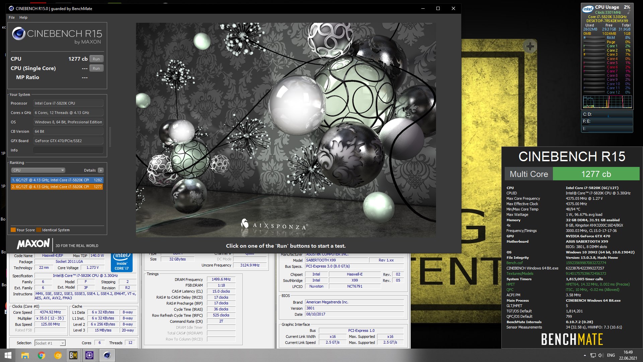Open the CPU ranking type dropdown
This screenshot has height=362, width=643.
point(38,170)
